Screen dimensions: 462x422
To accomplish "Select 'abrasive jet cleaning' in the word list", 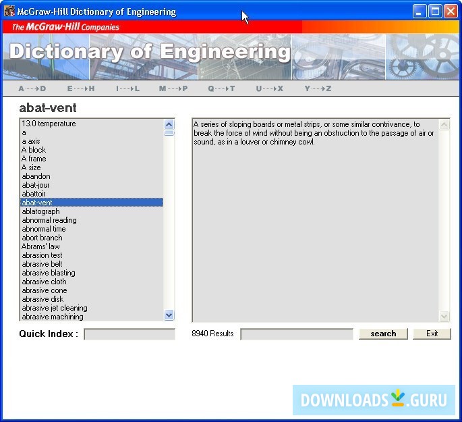I will tap(92, 308).
